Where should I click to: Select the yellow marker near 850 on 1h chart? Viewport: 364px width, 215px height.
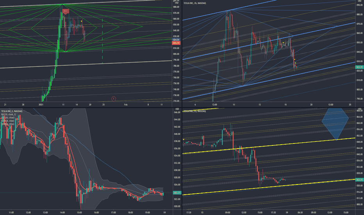pos(283,43)
